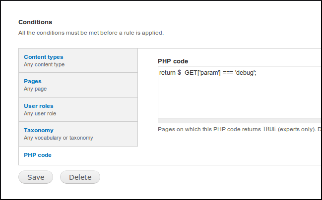Click the 'Any page' summary under Pages
The width and height of the screenshot is (322, 200).
[x=35, y=89]
